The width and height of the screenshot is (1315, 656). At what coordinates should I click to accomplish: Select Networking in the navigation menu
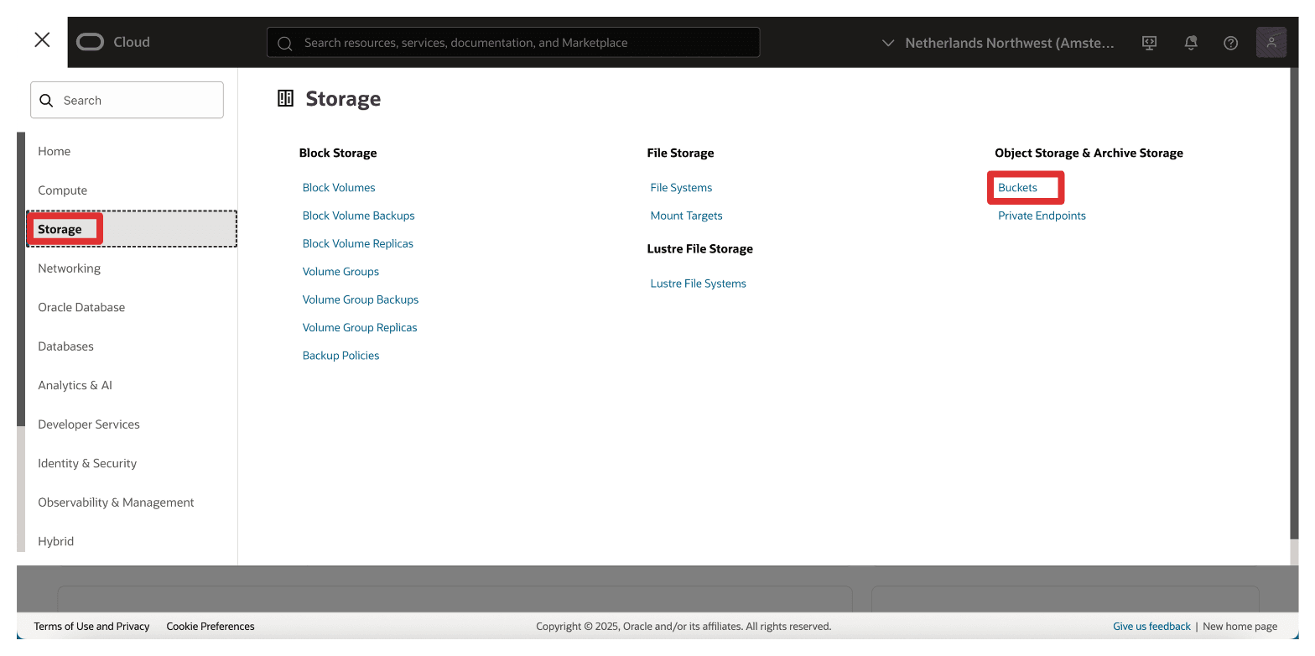click(70, 268)
